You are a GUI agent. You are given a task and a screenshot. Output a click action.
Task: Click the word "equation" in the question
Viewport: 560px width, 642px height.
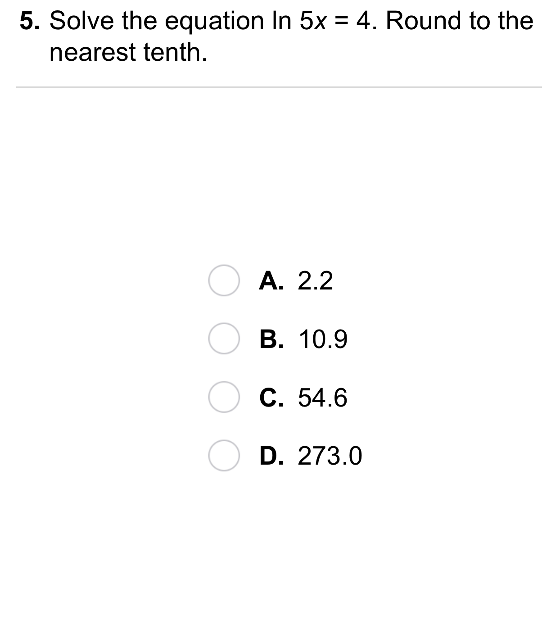215,22
